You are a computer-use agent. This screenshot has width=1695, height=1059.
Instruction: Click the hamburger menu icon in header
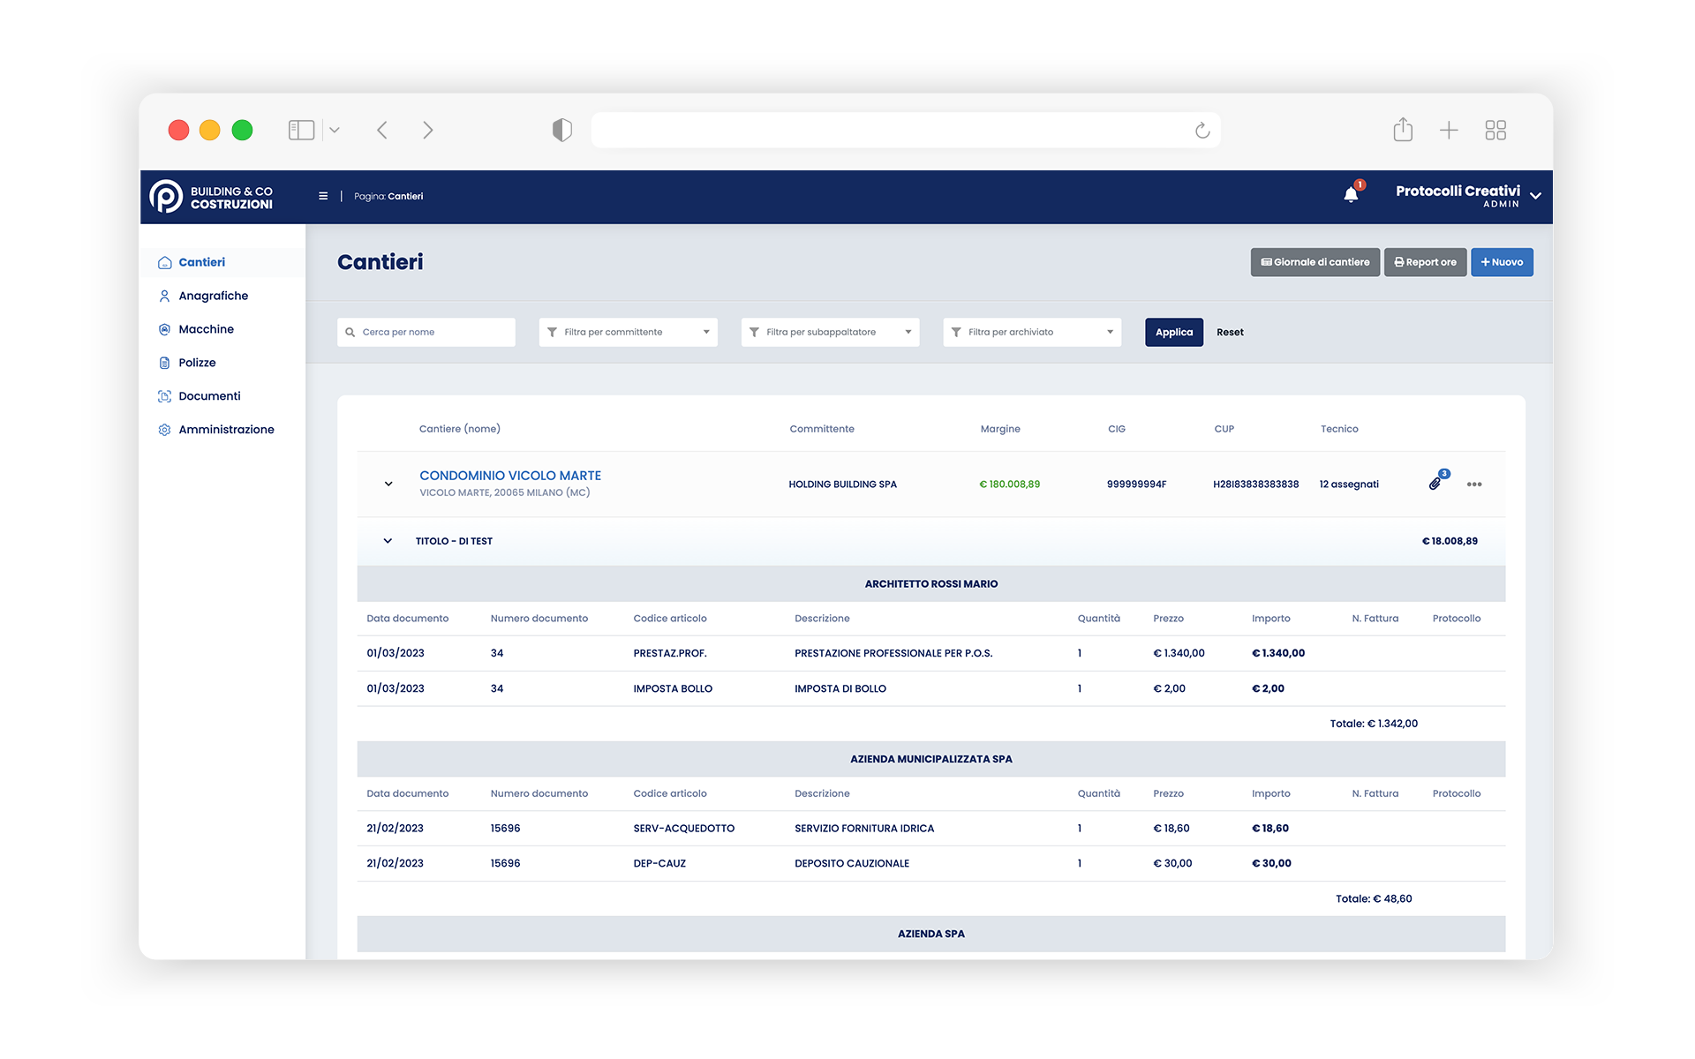(x=323, y=196)
